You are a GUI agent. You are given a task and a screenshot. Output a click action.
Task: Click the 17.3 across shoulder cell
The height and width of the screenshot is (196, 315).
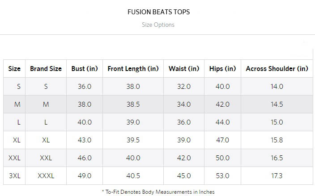[277, 176]
